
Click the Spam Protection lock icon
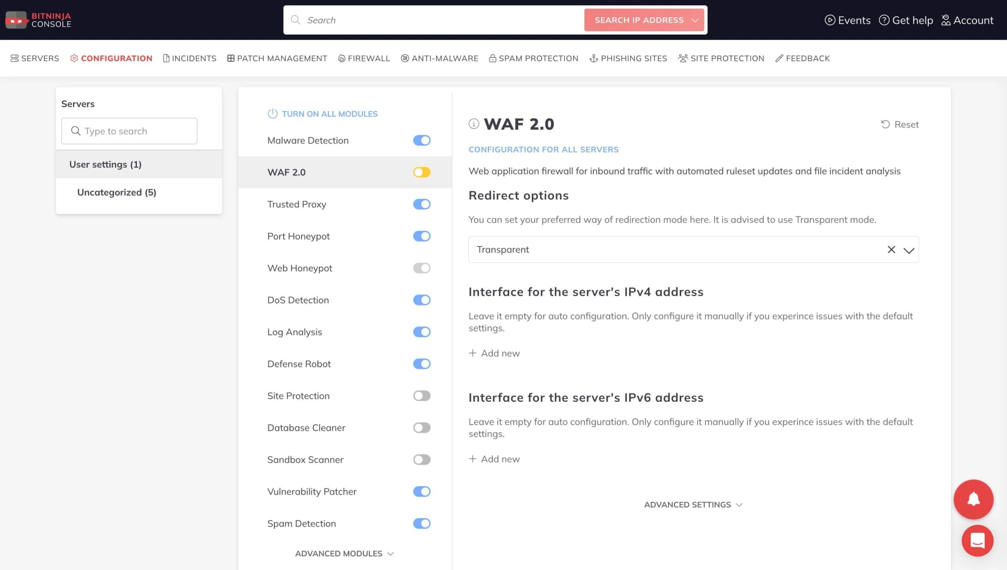492,58
